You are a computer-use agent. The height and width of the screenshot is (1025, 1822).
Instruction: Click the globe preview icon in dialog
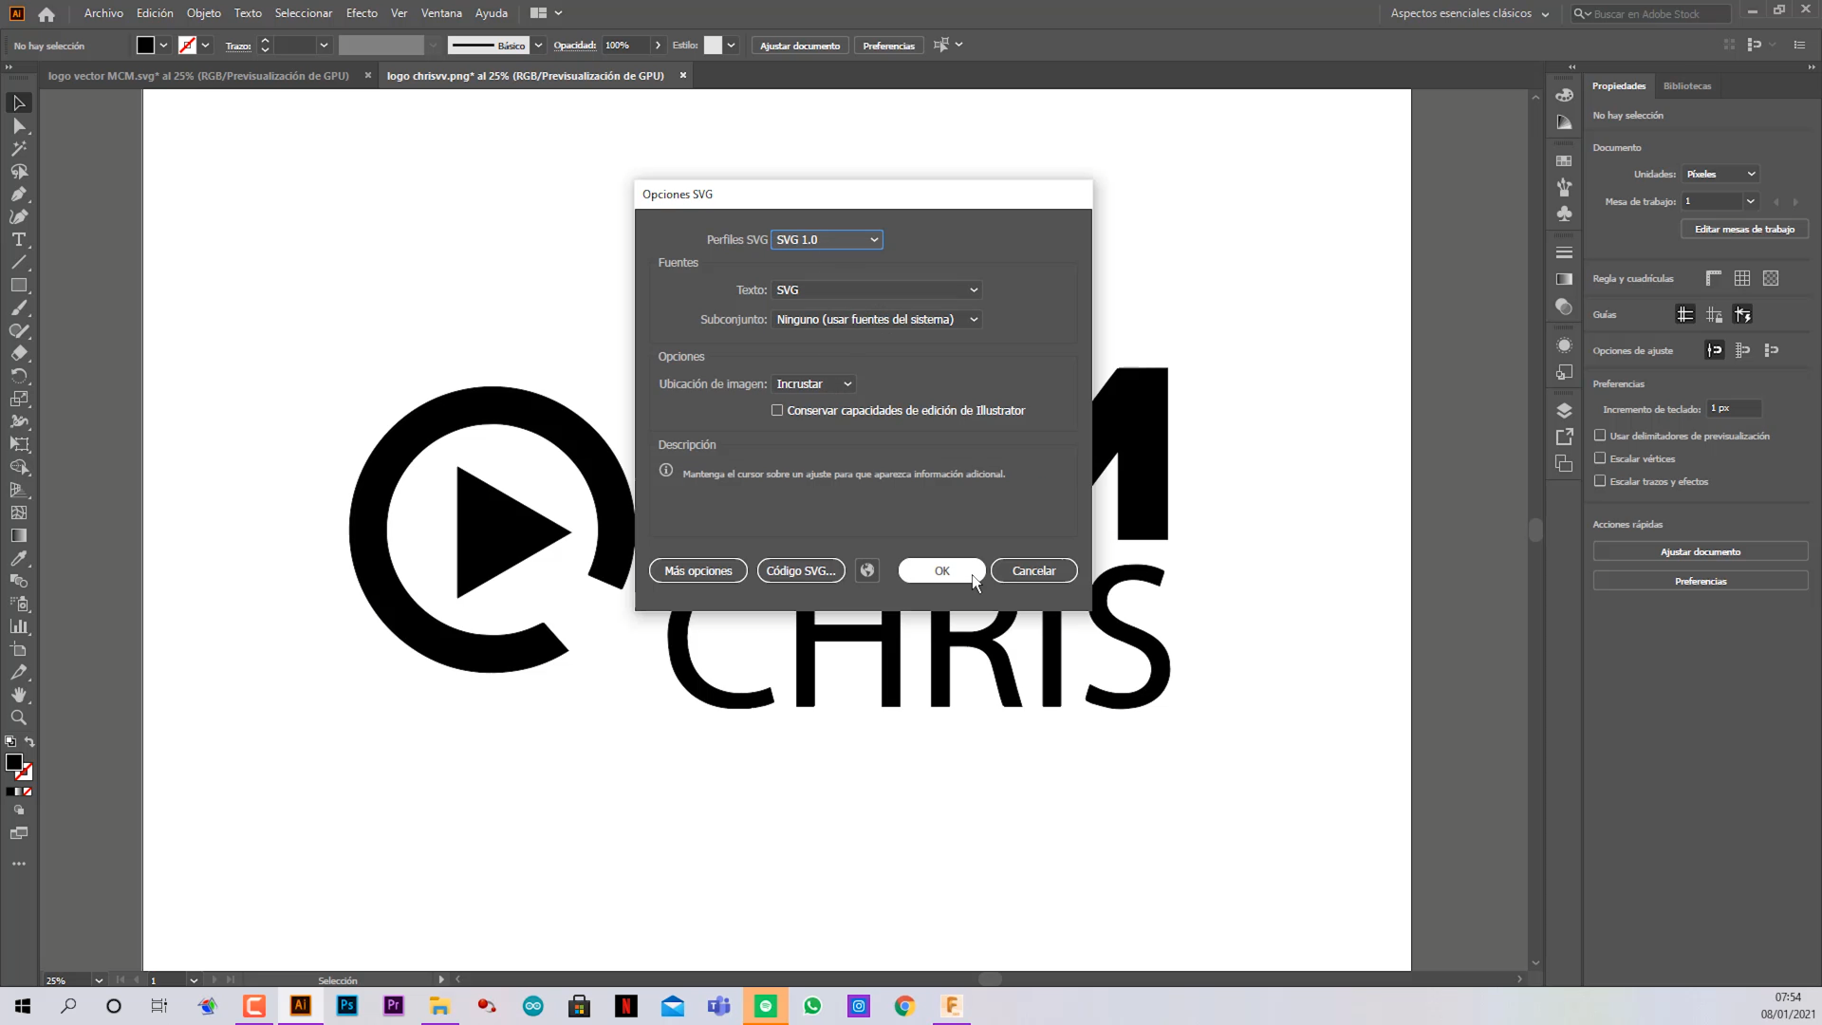tap(866, 570)
